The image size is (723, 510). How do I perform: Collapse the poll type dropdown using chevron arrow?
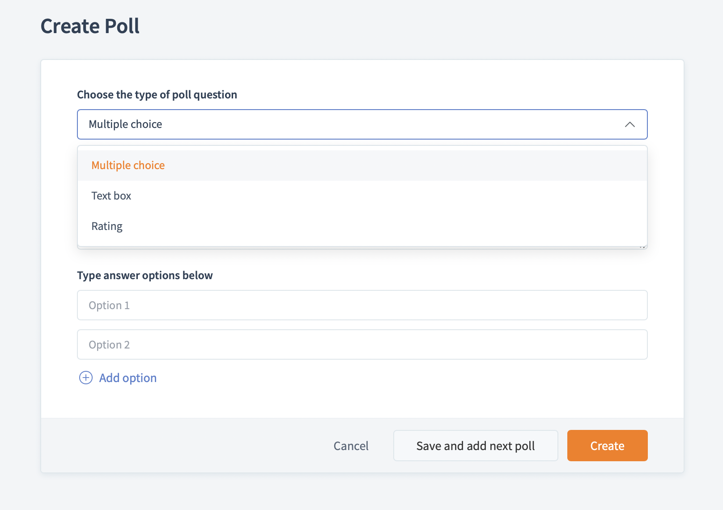629,124
